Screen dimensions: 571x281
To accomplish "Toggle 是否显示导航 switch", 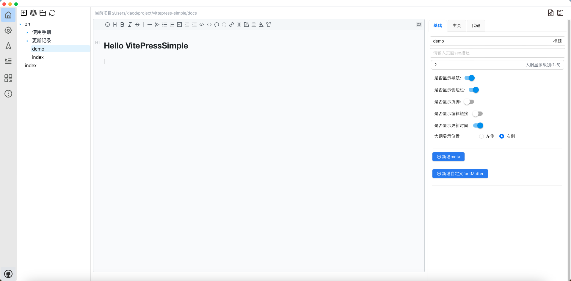I will click(x=470, y=78).
